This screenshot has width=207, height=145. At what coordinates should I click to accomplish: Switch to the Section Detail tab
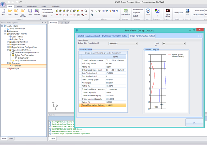pyautogui.click(x=64, y=23)
